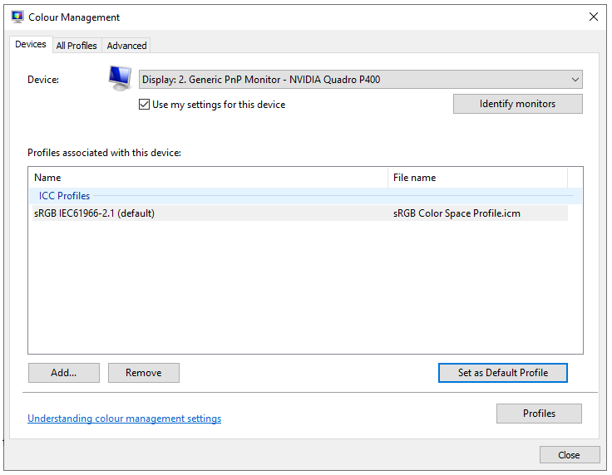
Task: Click the monitor icon beside Device
Action: pyautogui.click(x=120, y=78)
